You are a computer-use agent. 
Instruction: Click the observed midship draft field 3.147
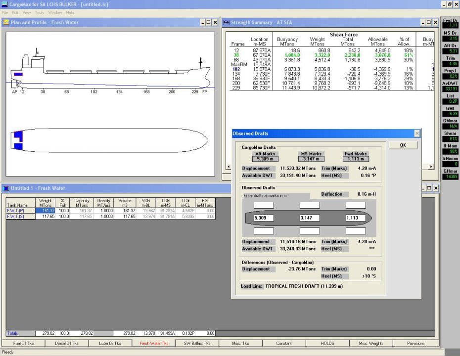[x=310, y=218]
